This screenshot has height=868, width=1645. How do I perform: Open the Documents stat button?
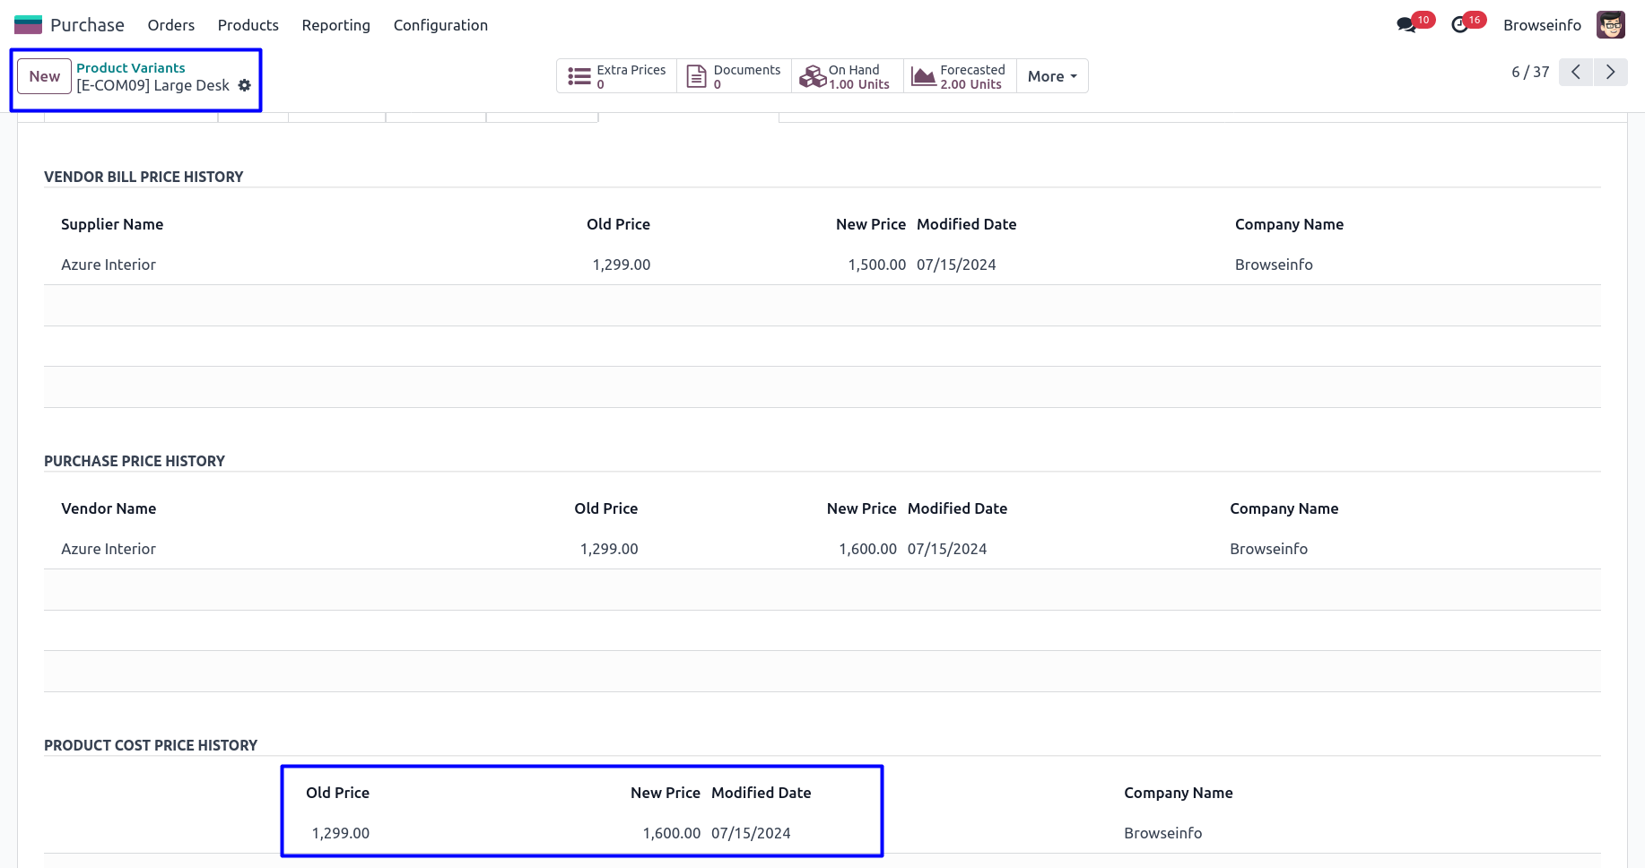tap(734, 76)
